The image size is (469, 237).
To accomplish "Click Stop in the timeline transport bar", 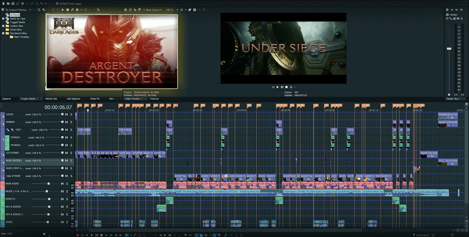I will [x=102, y=235].
